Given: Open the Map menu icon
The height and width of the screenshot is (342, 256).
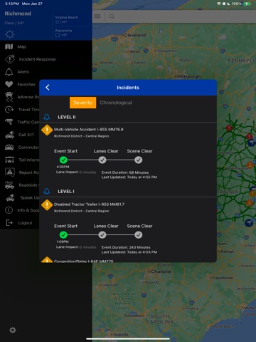Looking at the screenshot, I should click(x=9, y=46).
